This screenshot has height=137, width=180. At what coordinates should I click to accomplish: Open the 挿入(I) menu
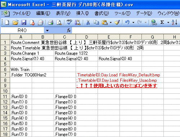click(x=82, y=13)
